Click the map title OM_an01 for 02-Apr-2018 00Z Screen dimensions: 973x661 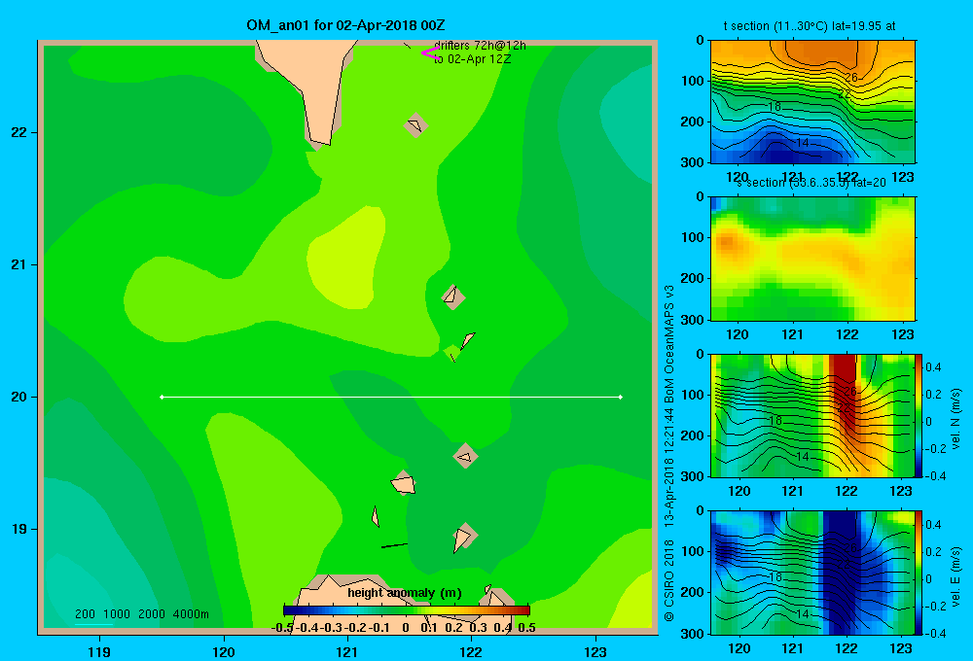[345, 25]
